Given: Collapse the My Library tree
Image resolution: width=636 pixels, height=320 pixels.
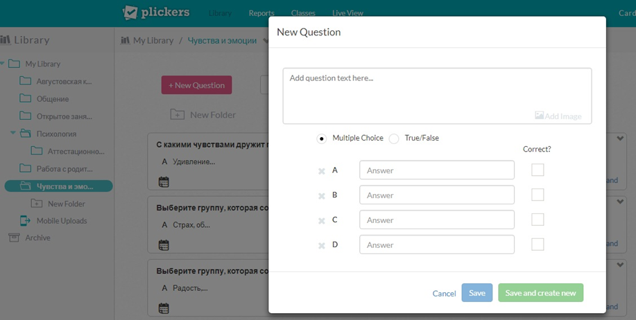Looking at the screenshot, I should tap(3, 64).
